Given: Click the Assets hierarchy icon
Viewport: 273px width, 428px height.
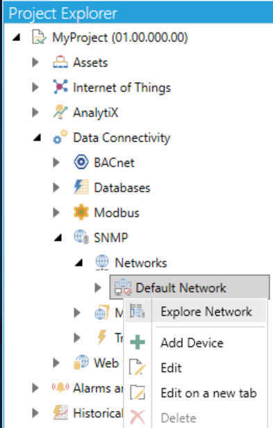Looking at the screenshot, I should 60,62.
